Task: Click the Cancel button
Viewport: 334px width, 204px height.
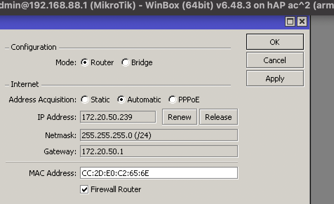Action: 275,60
